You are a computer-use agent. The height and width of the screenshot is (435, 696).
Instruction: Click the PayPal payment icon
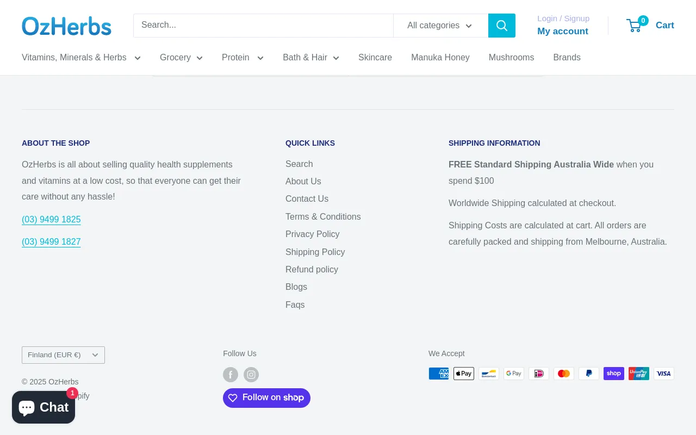pyautogui.click(x=589, y=374)
